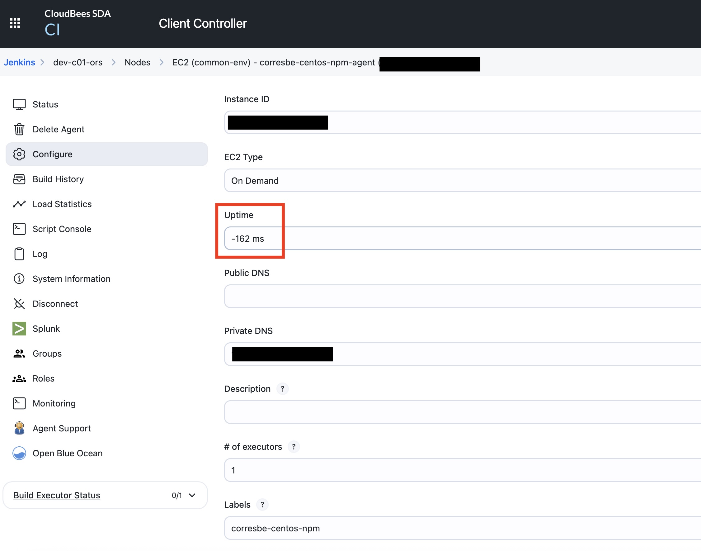Click the Private DNS field
The width and height of the screenshot is (701, 551).
click(x=462, y=354)
